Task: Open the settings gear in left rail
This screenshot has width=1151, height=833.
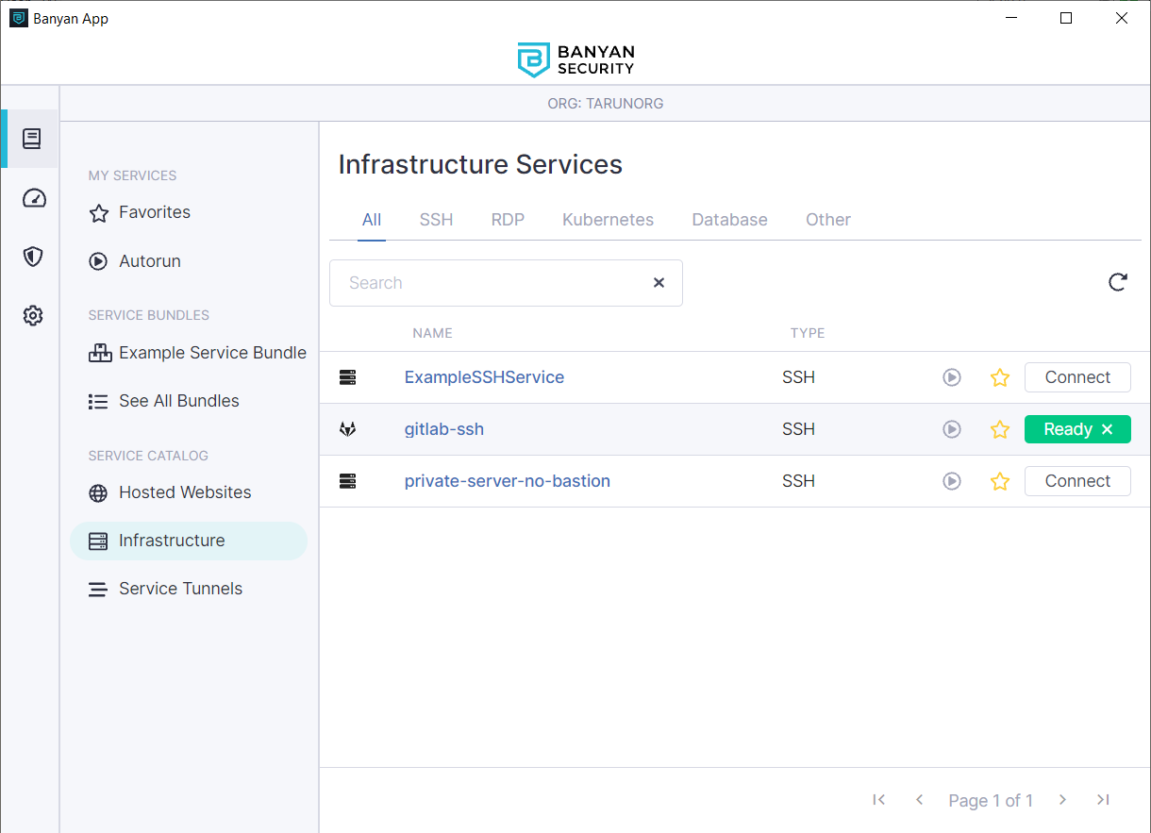Action: point(33,316)
